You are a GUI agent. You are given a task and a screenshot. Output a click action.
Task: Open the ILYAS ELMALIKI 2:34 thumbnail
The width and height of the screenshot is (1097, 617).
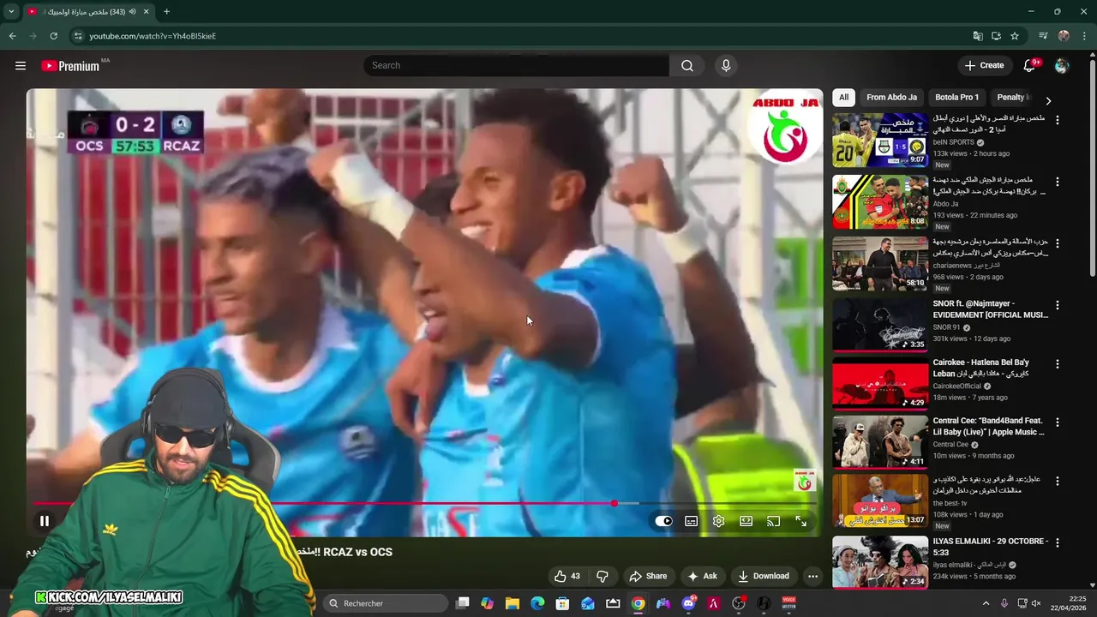(880, 561)
